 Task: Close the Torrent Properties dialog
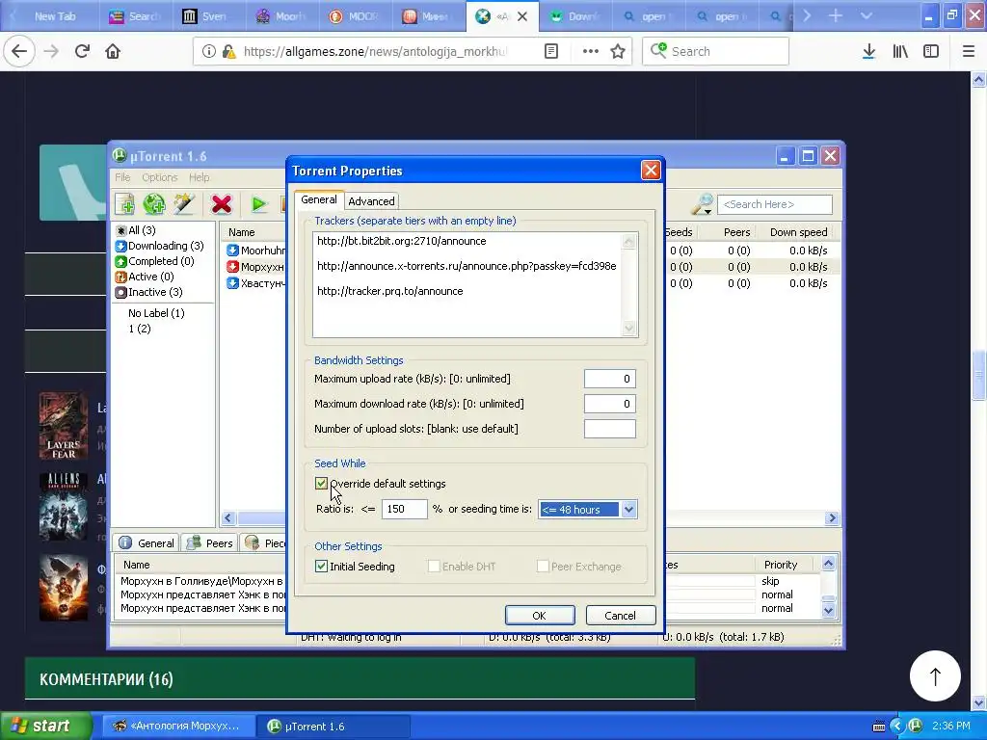tap(651, 171)
